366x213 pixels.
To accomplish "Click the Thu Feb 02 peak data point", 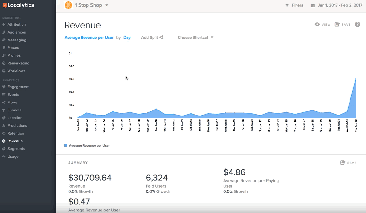I will click(x=356, y=78).
